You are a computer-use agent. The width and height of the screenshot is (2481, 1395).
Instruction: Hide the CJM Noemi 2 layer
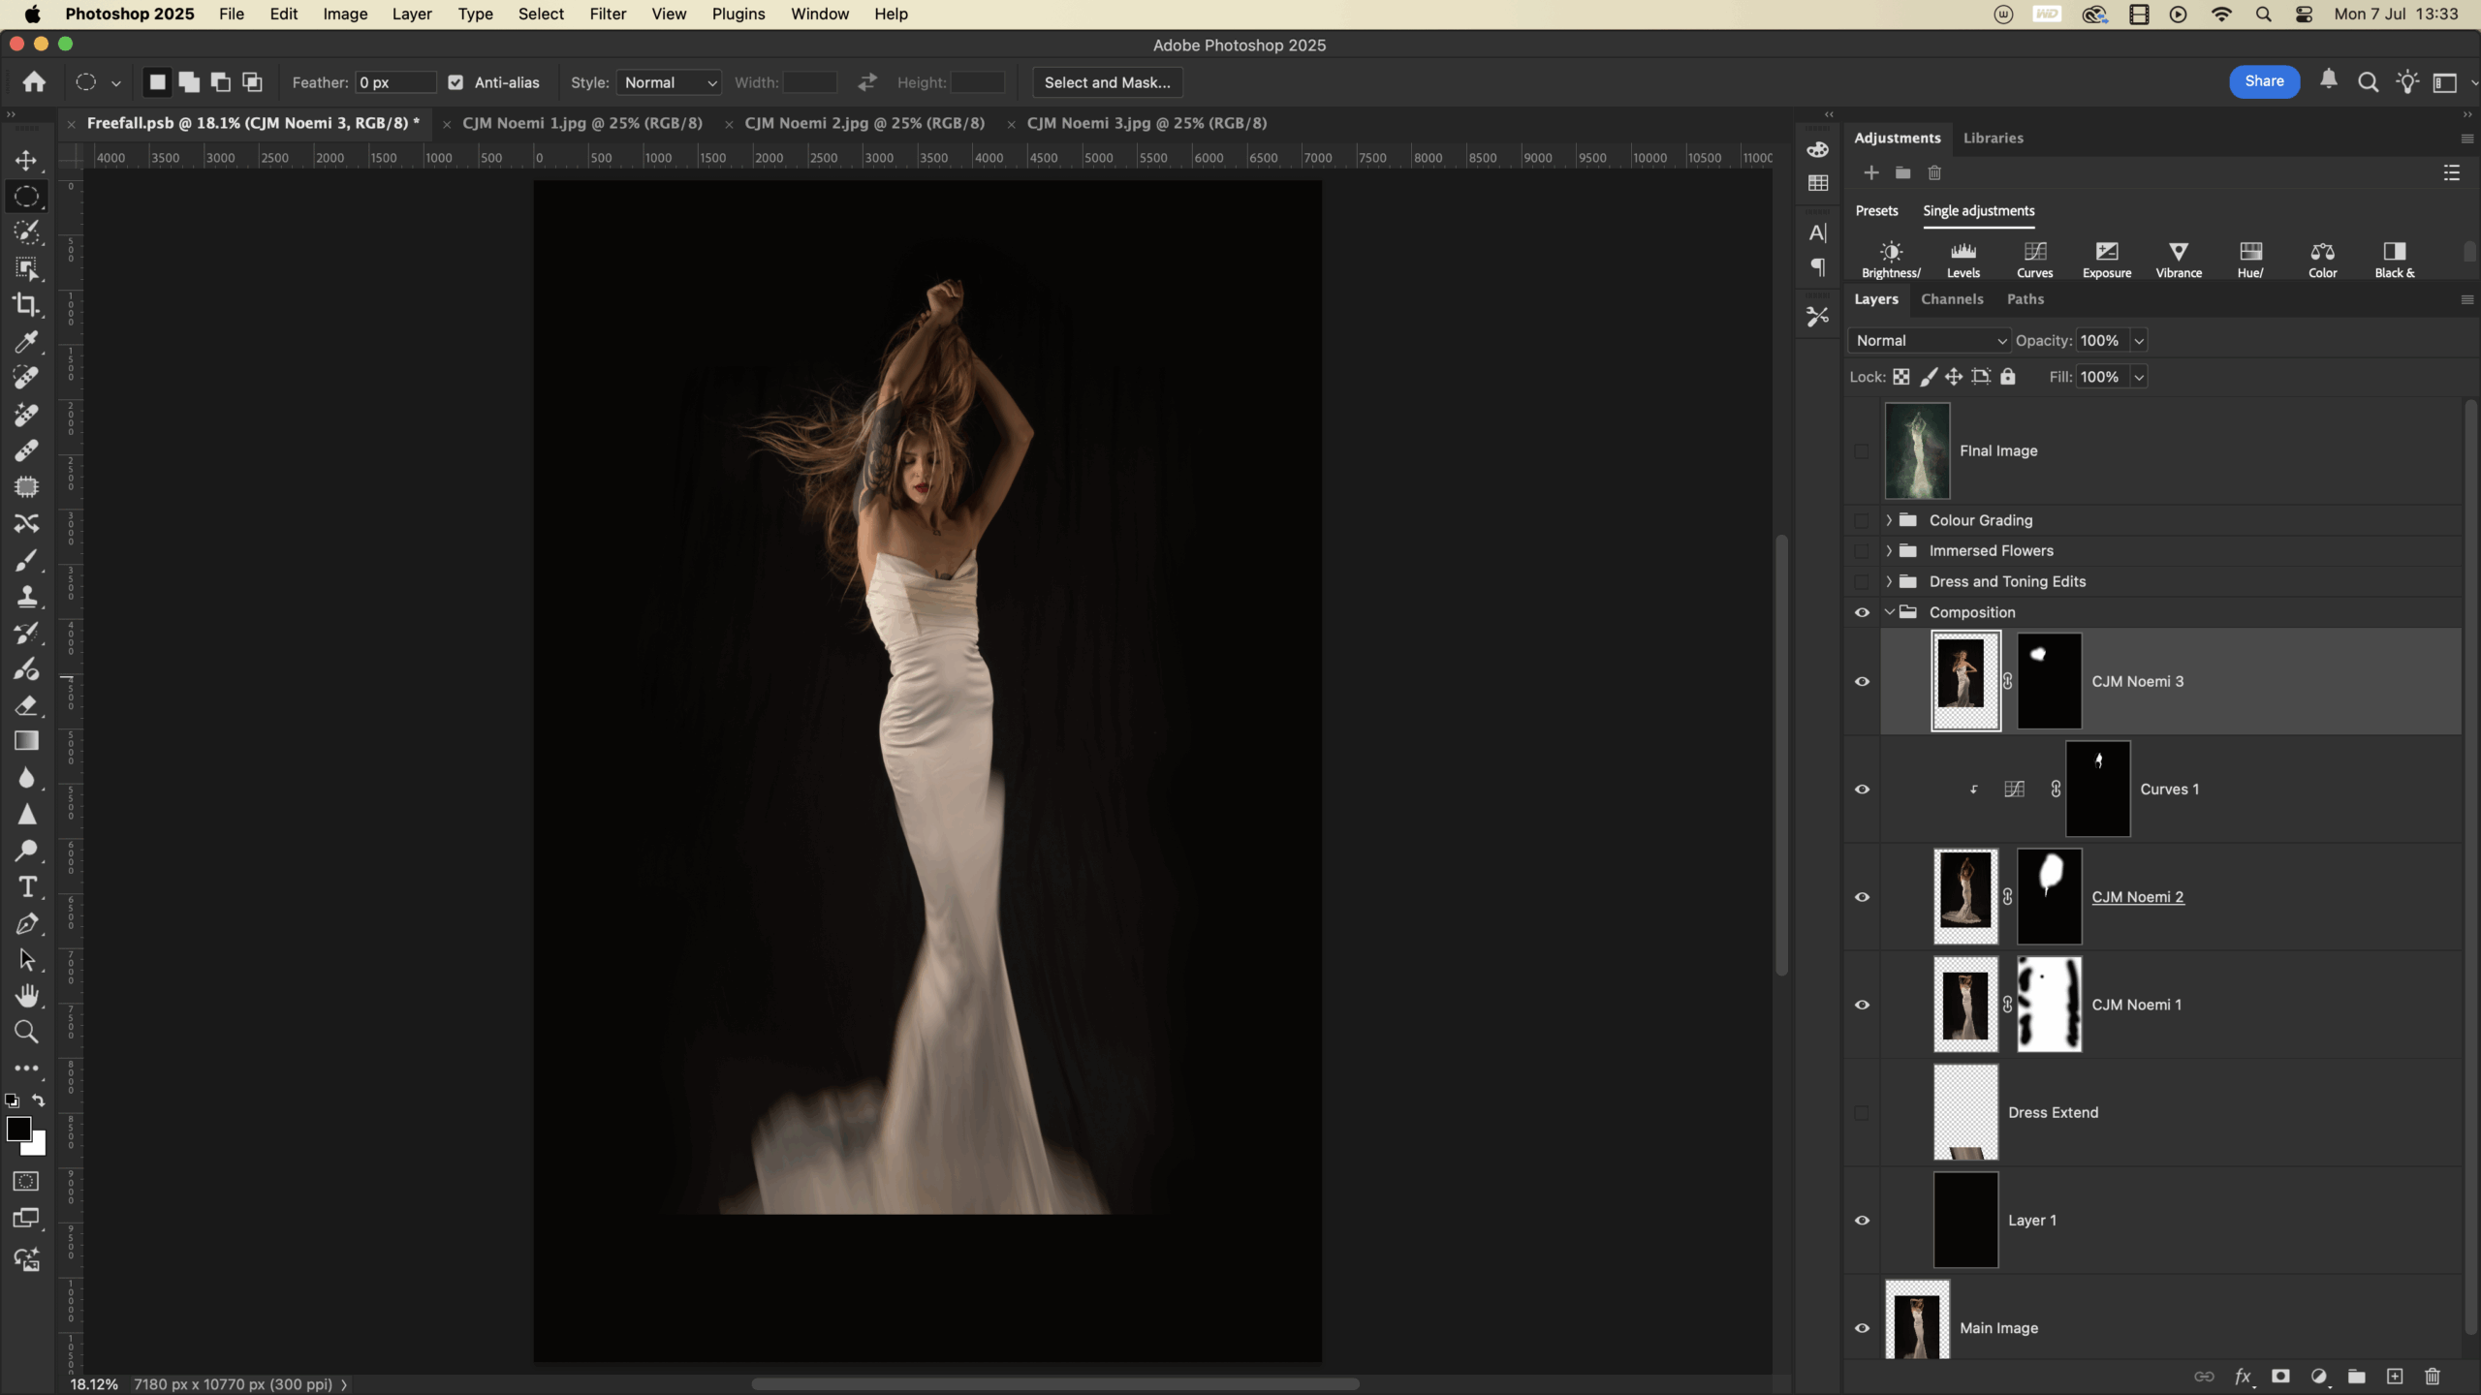coord(1862,897)
